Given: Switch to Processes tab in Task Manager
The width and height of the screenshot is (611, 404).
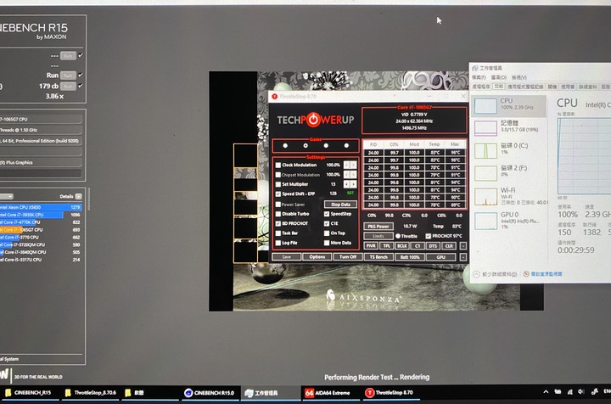Looking at the screenshot, I should 481,87.
